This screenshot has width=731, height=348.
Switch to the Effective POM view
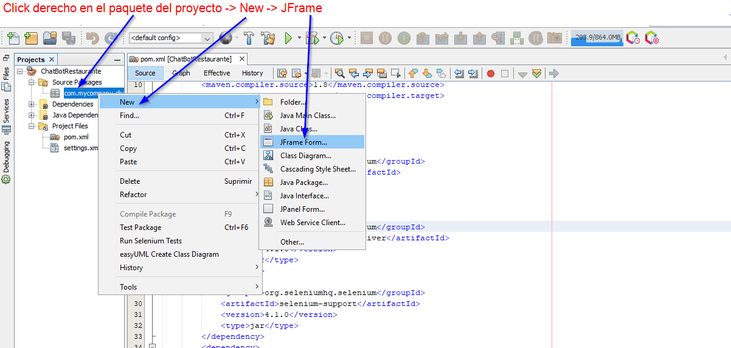click(217, 73)
